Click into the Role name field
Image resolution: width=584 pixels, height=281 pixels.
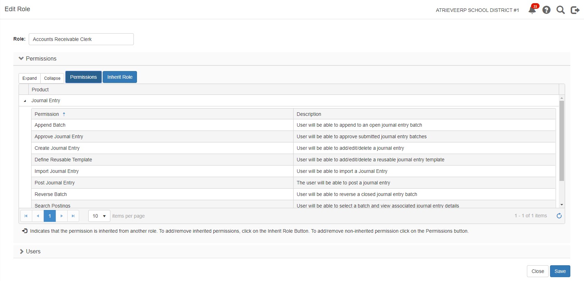pos(81,39)
